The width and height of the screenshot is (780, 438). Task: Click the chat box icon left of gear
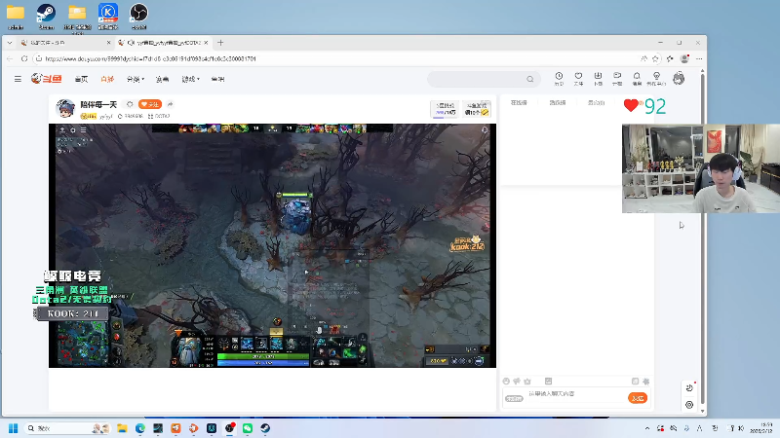[636, 382]
